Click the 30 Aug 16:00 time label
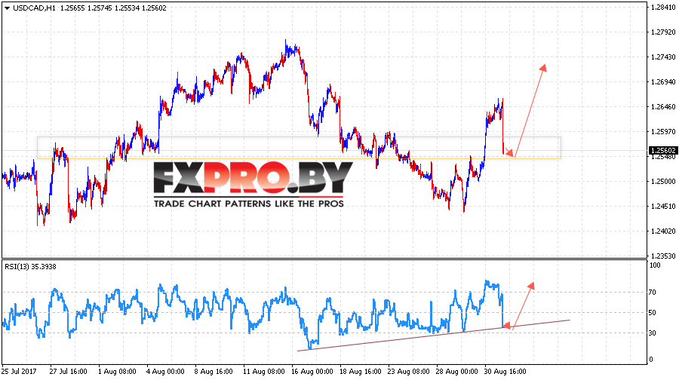This screenshot has width=679, height=380. [505, 372]
